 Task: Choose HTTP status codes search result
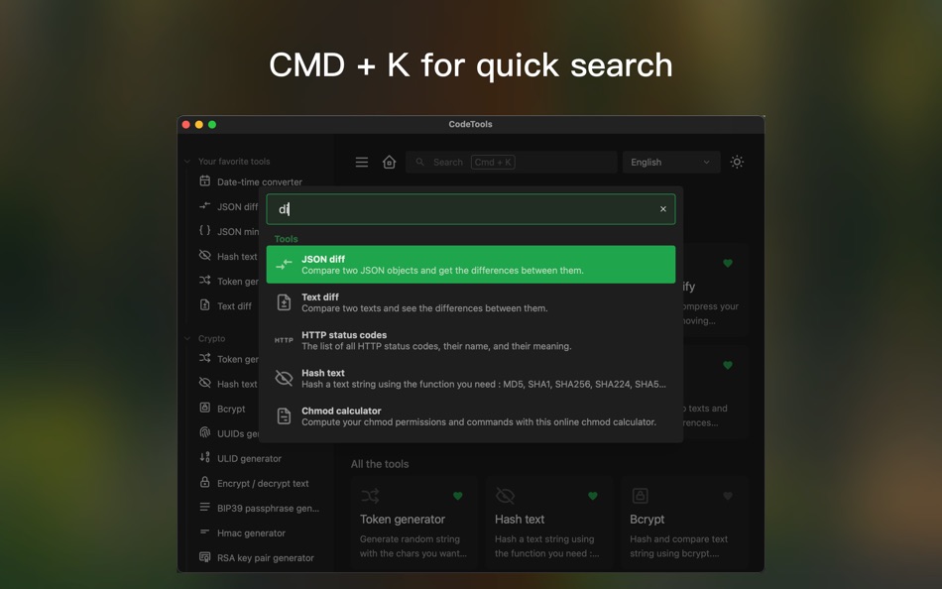click(x=471, y=340)
